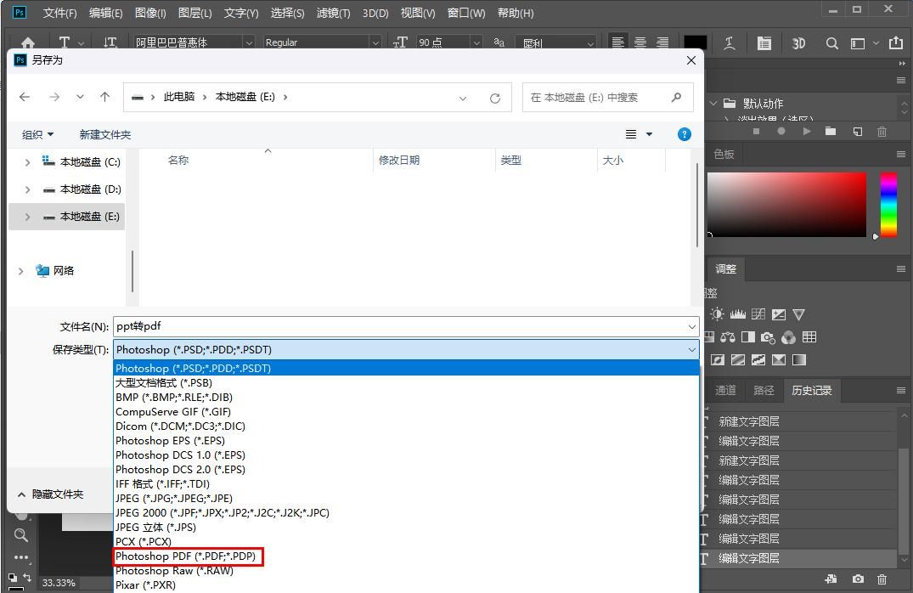The image size is (913, 593).
Task: Switch to the 路径 tab
Action: (764, 390)
